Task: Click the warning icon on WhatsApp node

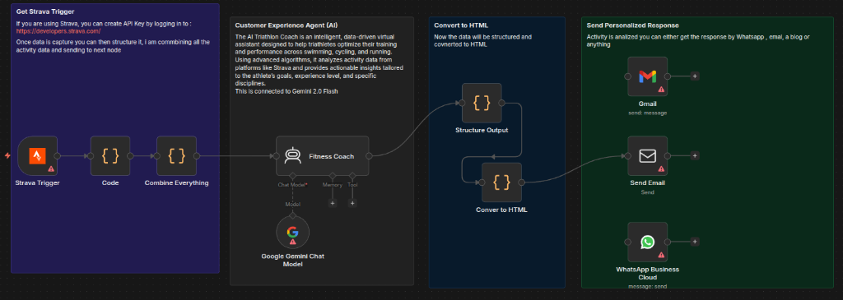Action: pos(661,255)
